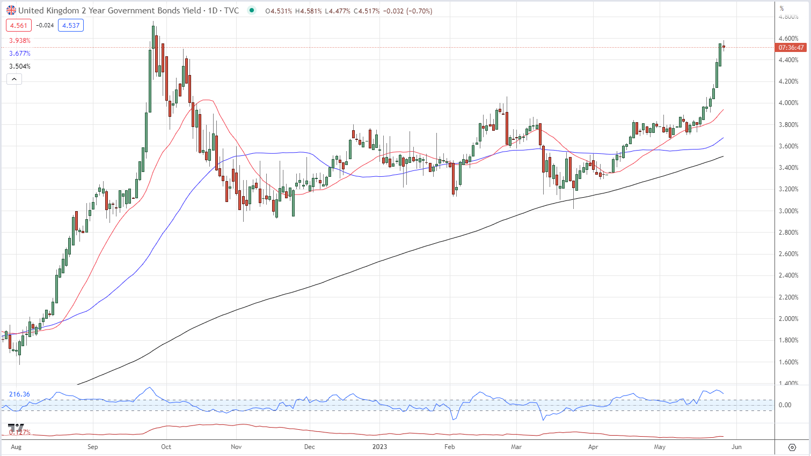Open United Kingdom 2 Year Government Bonds Yield title

110,11
